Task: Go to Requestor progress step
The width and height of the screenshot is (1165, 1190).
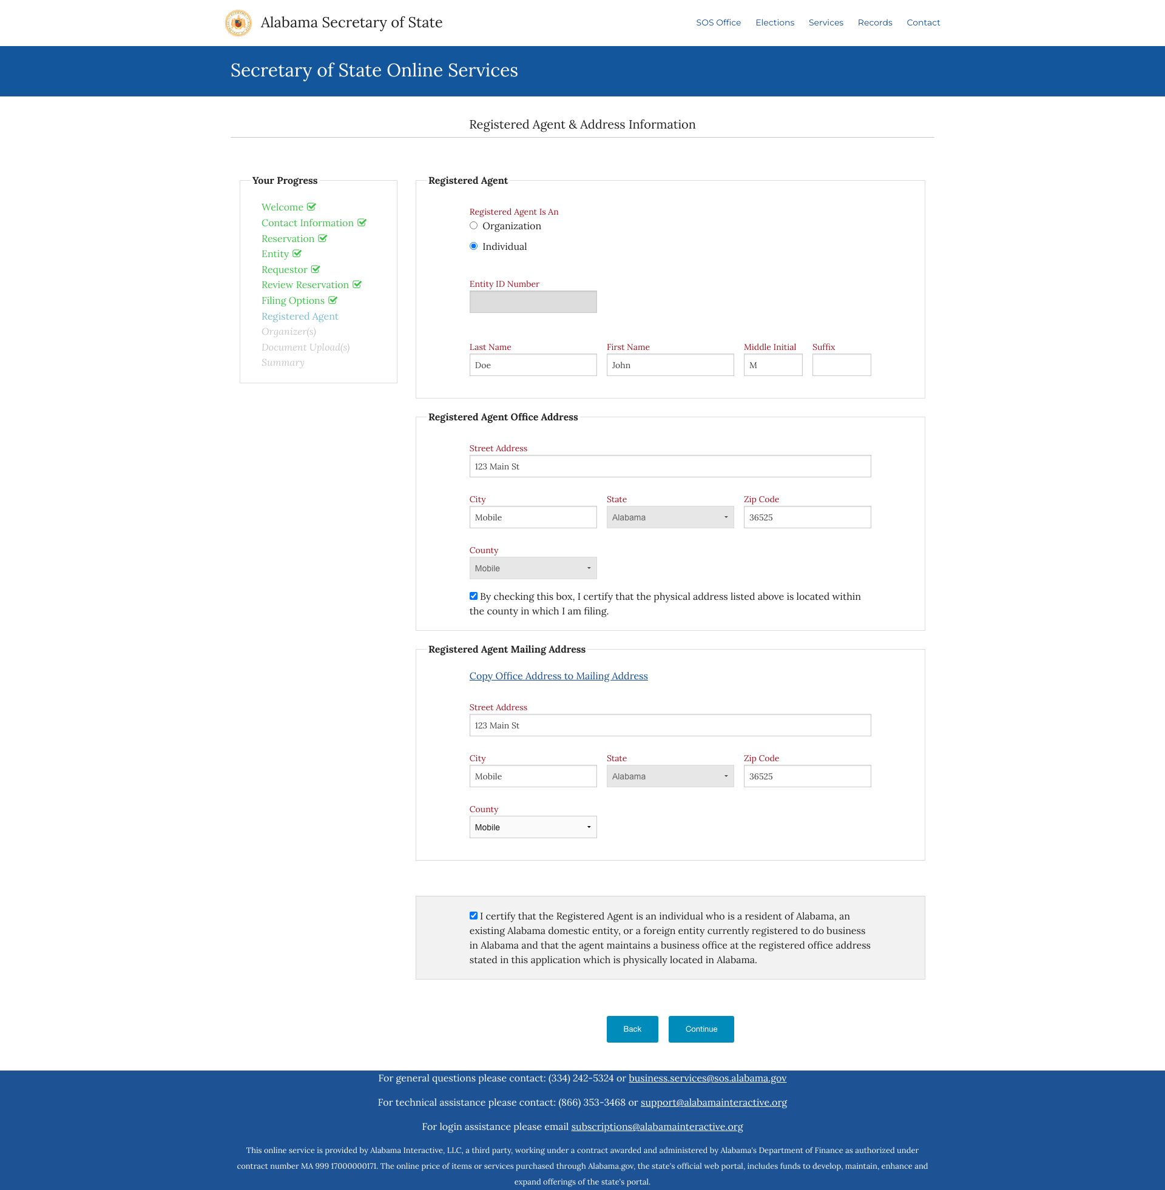Action: point(284,270)
